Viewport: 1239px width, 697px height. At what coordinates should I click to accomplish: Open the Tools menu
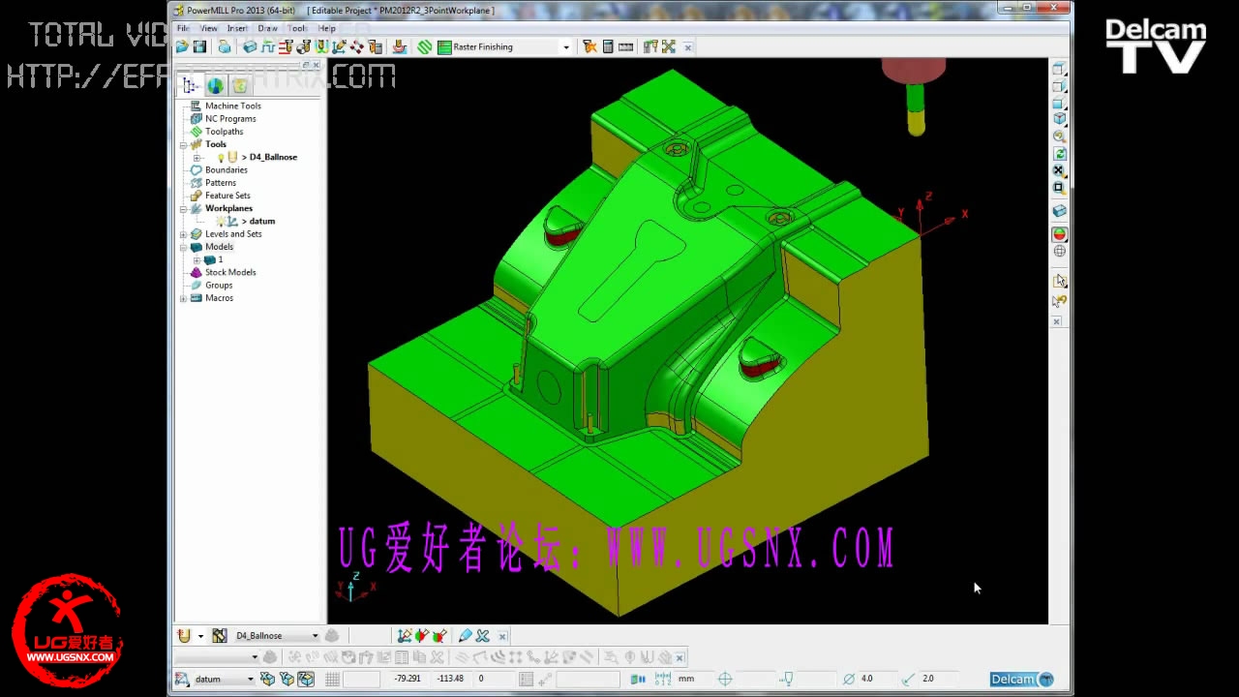click(x=297, y=28)
